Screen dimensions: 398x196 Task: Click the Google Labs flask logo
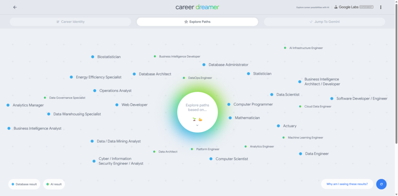(x=336, y=7)
